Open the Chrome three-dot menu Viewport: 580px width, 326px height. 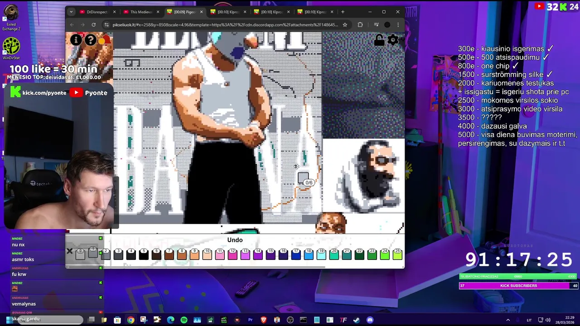coord(398,24)
